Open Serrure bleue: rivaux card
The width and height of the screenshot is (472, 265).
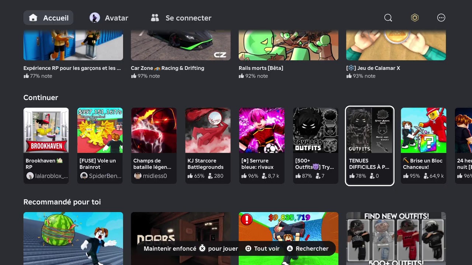pyautogui.click(x=262, y=145)
